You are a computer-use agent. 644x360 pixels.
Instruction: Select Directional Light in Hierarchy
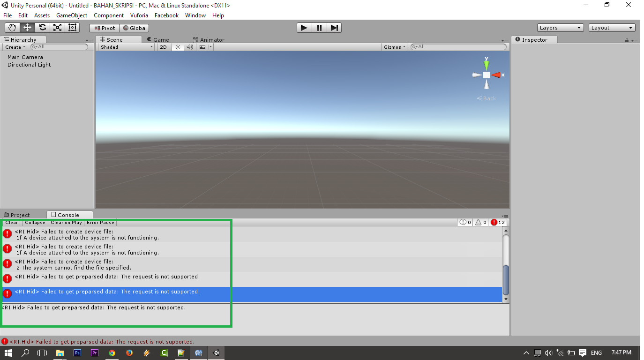tap(29, 65)
